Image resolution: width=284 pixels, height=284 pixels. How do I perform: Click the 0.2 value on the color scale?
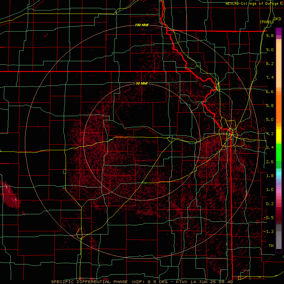tap(270, 204)
